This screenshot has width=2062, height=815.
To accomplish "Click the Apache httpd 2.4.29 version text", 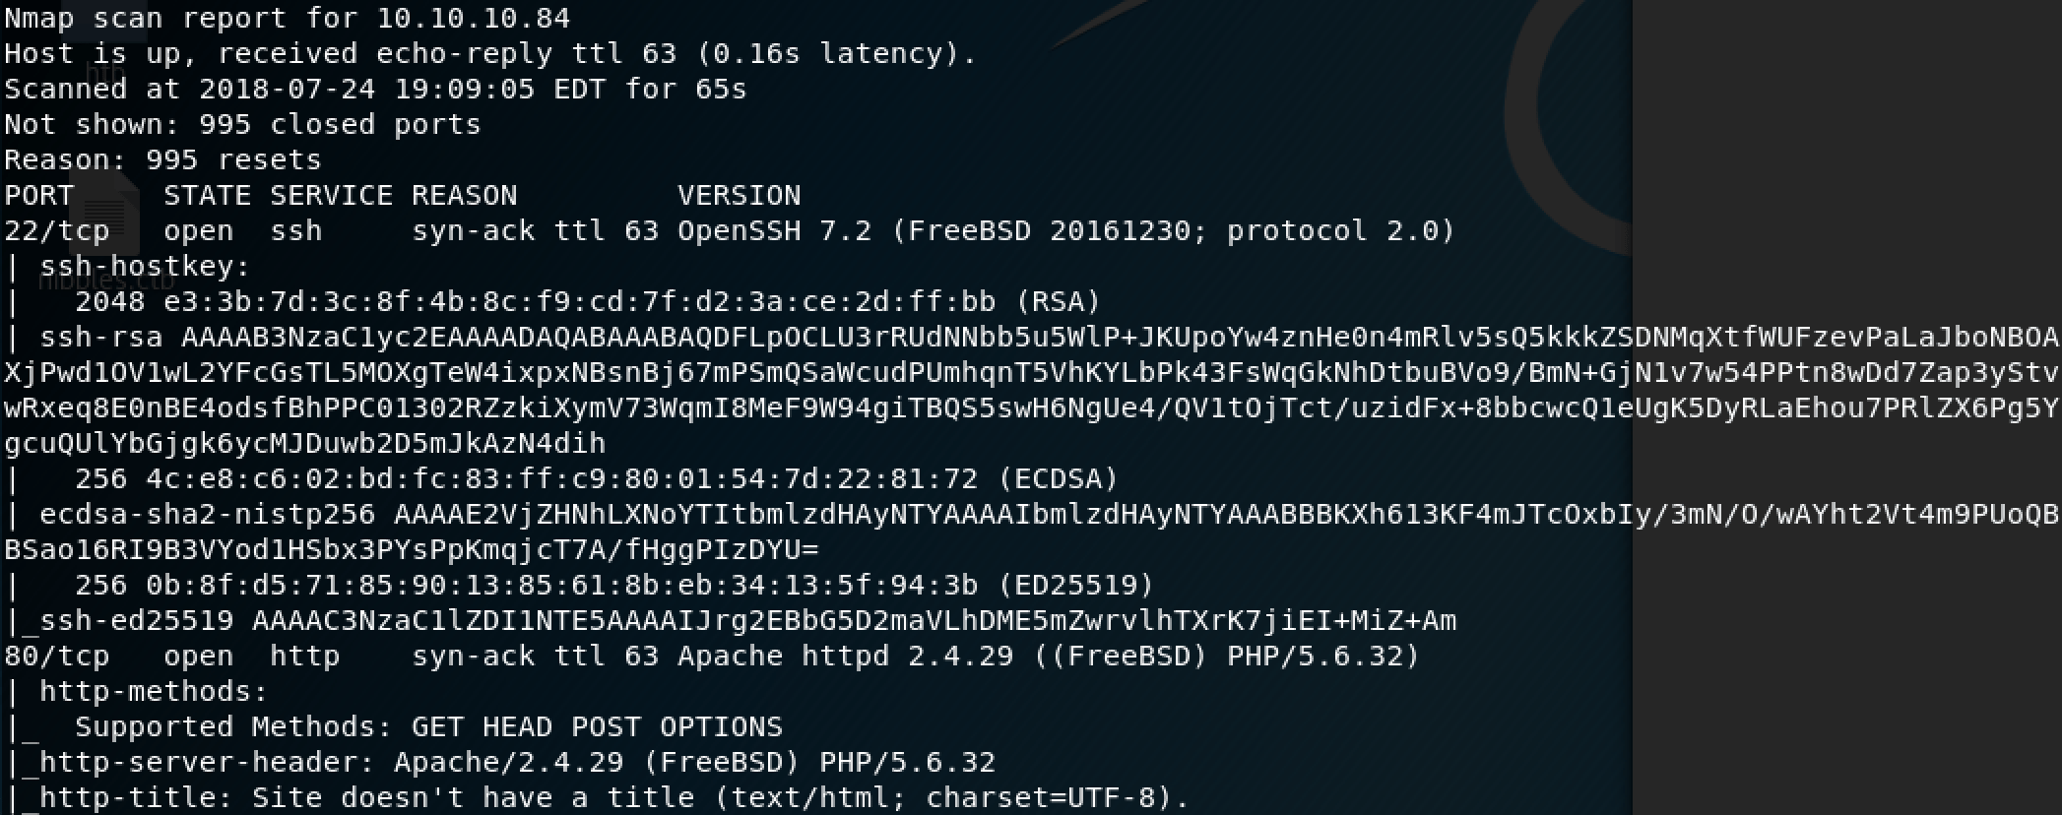I will pyautogui.click(x=845, y=657).
